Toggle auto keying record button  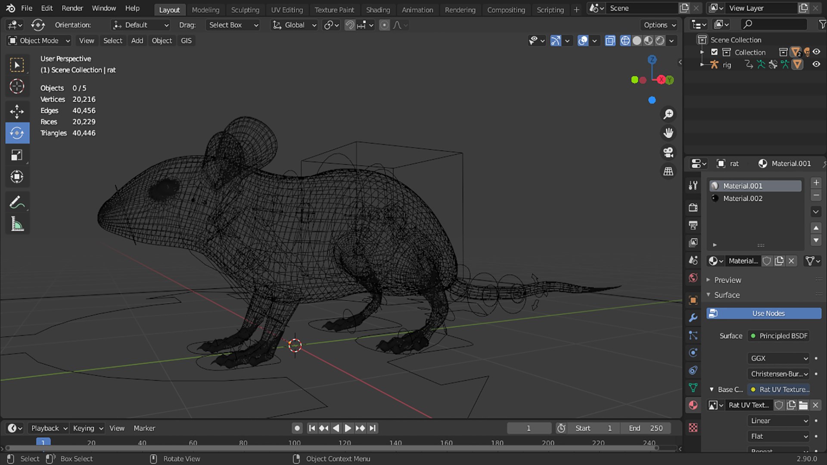pyautogui.click(x=297, y=428)
